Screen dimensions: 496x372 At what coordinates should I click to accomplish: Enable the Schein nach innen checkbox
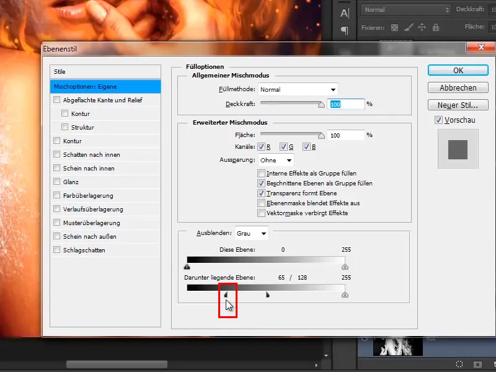pyautogui.click(x=56, y=167)
